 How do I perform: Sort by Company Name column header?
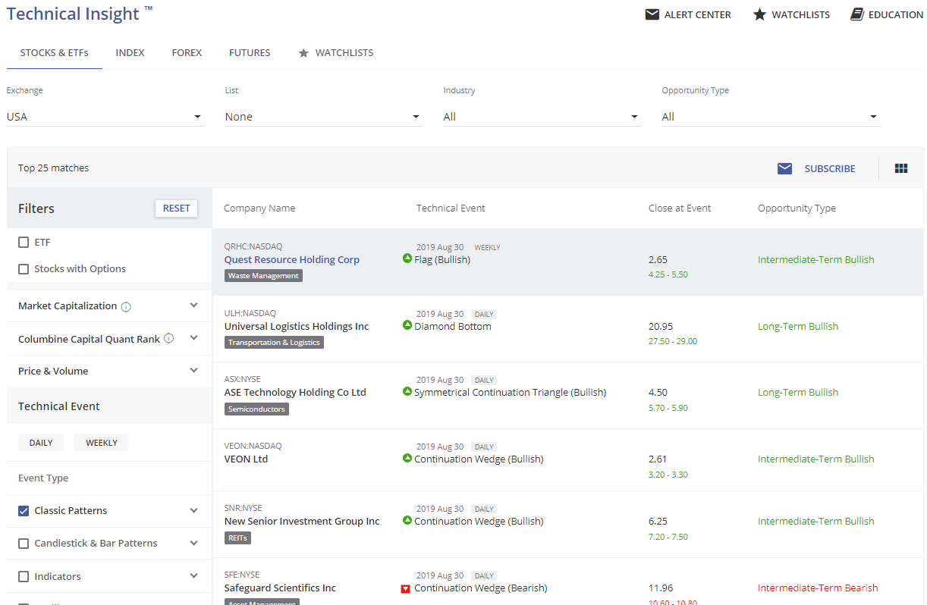[259, 208]
